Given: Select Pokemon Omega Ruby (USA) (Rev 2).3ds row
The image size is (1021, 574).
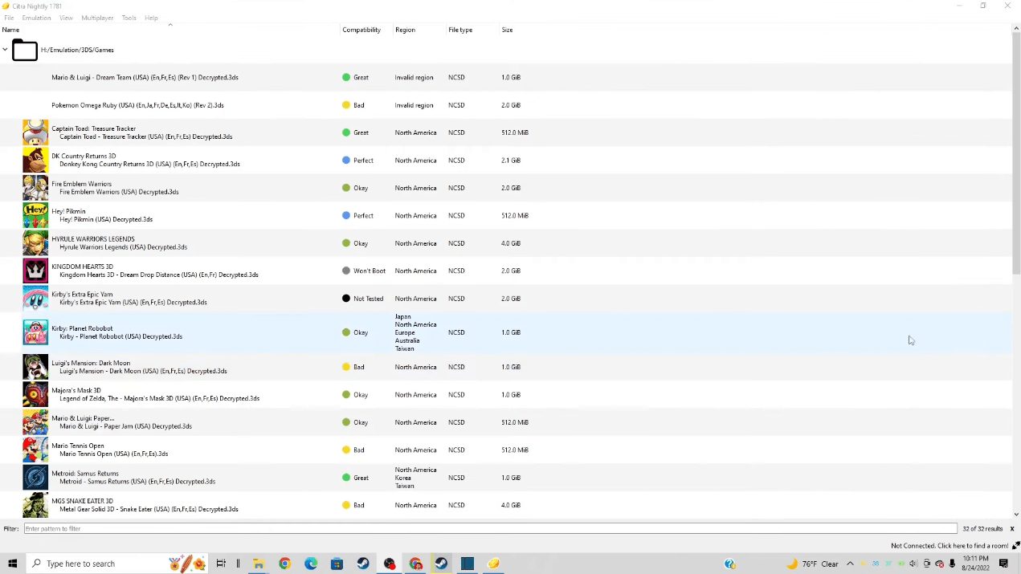Looking at the screenshot, I should tap(506, 105).
